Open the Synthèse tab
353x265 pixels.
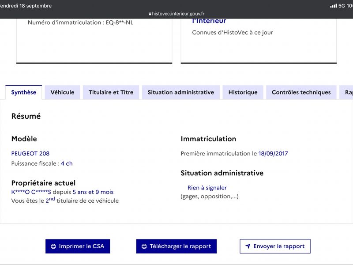pyautogui.click(x=24, y=92)
